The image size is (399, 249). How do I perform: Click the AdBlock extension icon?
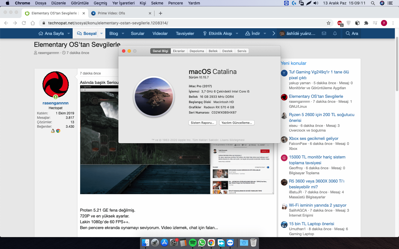coord(340,23)
